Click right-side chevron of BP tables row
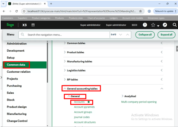The height and width of the screenshot is (127, 178). tap(162, 79)
